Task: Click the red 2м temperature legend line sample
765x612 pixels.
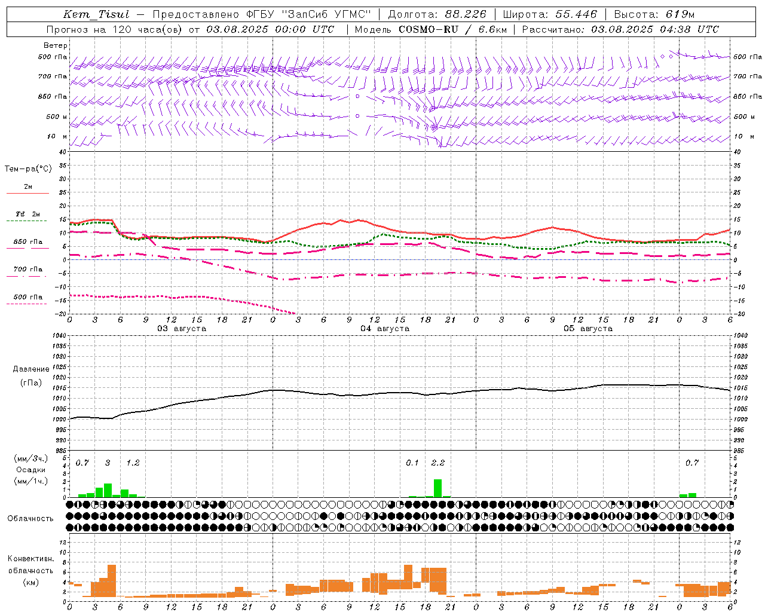Action: (x=27, y=193)
